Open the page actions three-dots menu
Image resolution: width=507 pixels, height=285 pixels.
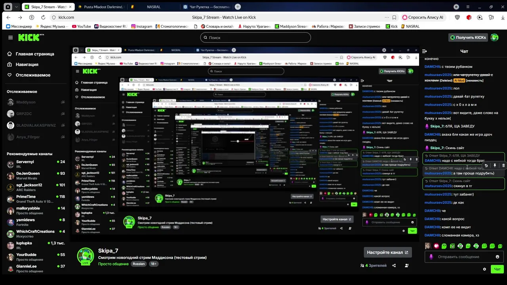(x=387, y=17)
